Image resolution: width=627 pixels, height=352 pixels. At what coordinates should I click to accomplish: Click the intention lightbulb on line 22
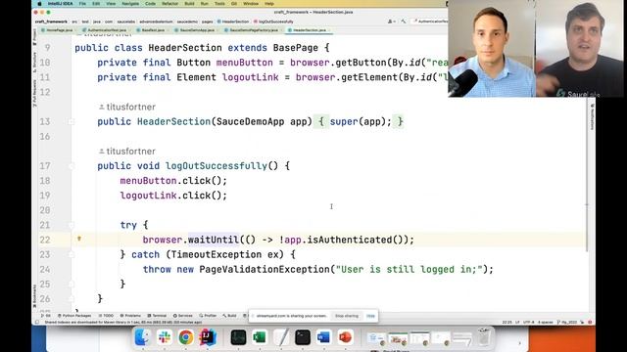79,239
